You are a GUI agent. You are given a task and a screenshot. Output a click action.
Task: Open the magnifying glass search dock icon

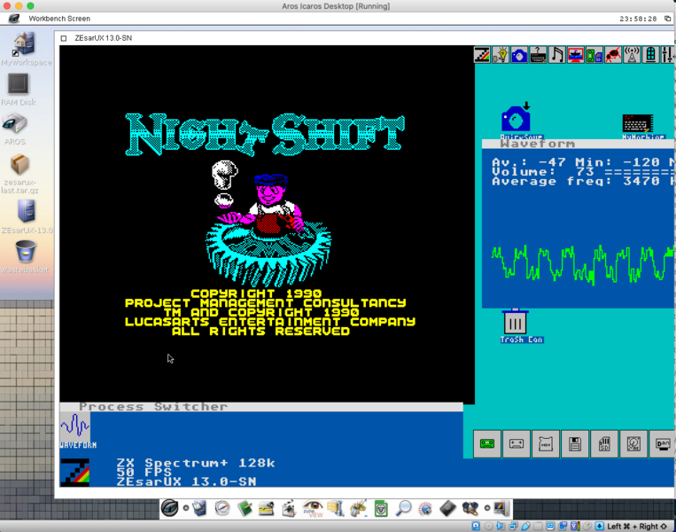tap(403, 508)
